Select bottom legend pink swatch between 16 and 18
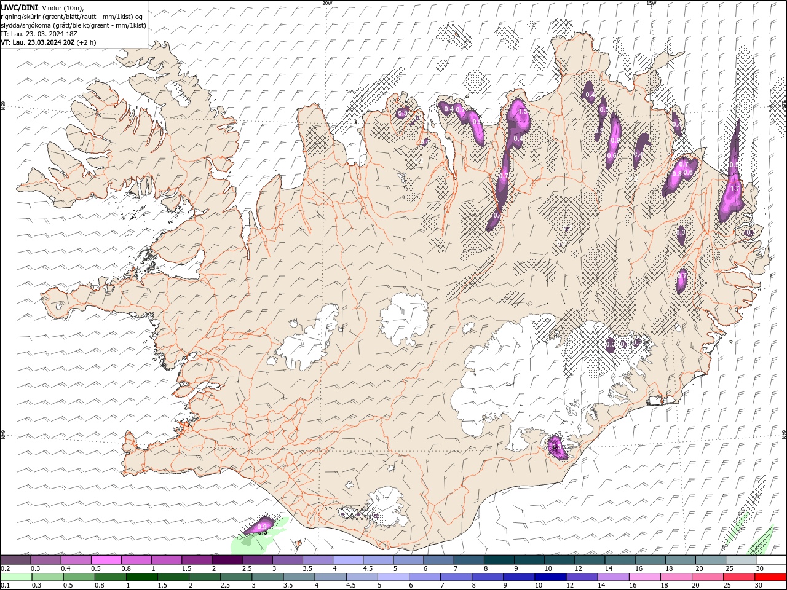 (644, 577)
